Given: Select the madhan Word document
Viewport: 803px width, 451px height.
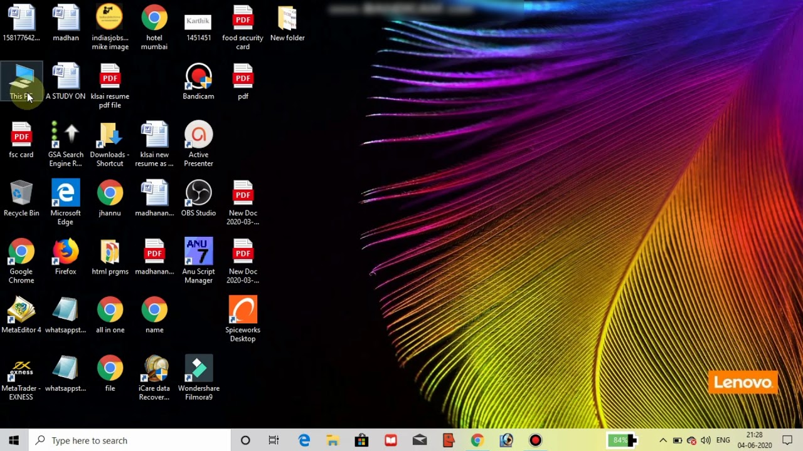Looking at the screenshot, I should tap(65, 23).
